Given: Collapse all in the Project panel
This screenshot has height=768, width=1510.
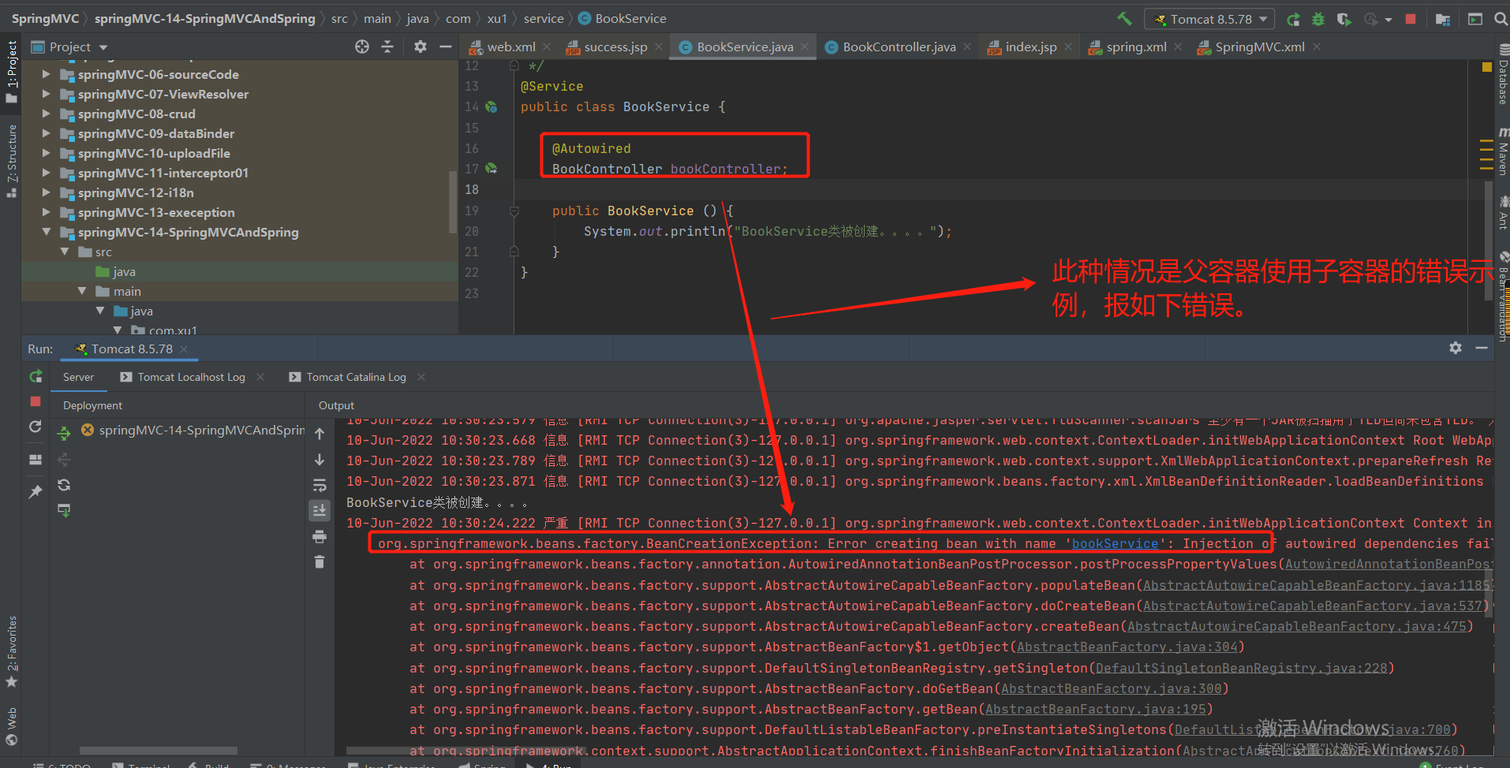Looking at the screenshot, I should pyautogui.click(x=387, y=47).
